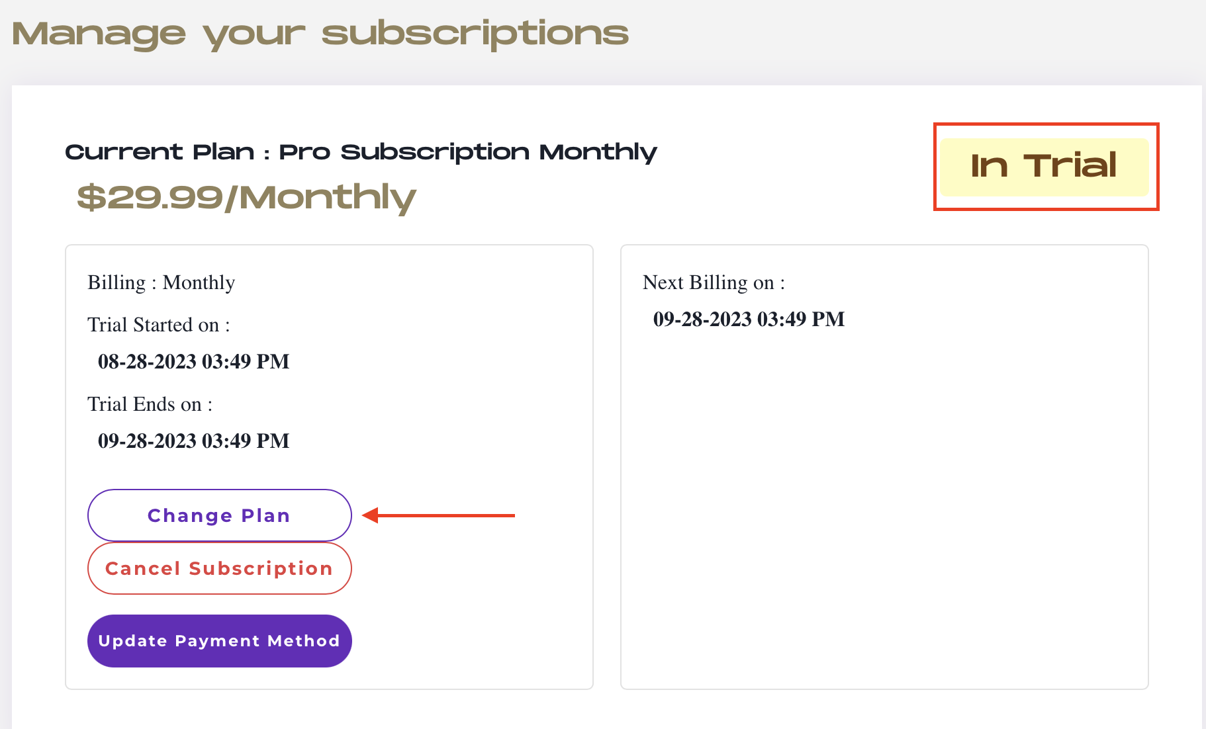
Task: Click the Change Plan button
Action: (x=219, y=515)
